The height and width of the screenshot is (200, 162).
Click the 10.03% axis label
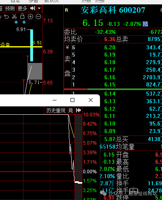pyautogui.click(x=91, y=115)
